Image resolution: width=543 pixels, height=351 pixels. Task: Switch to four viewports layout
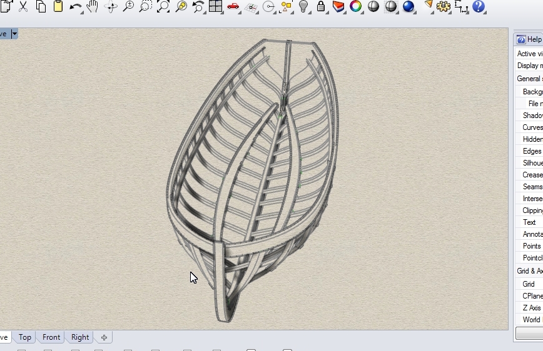click(x=216, y=7)
